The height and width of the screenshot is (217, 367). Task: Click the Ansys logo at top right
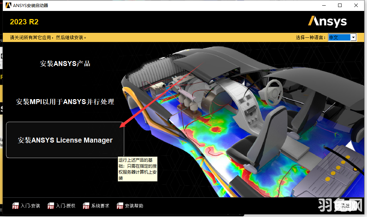pos(327,22)
